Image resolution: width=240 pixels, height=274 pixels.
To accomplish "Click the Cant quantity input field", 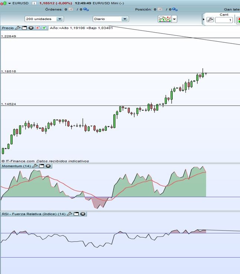I will 224,20.
